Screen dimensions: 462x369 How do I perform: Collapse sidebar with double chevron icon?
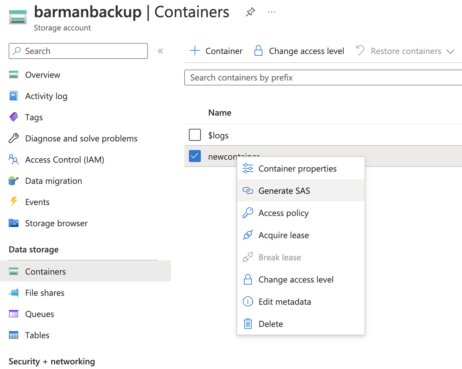(x=160, y=51)
